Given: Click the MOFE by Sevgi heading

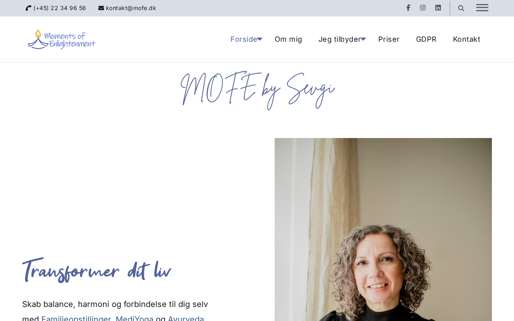Looking at the screenshot, I should pyautogui.click(x=257, y=90).
